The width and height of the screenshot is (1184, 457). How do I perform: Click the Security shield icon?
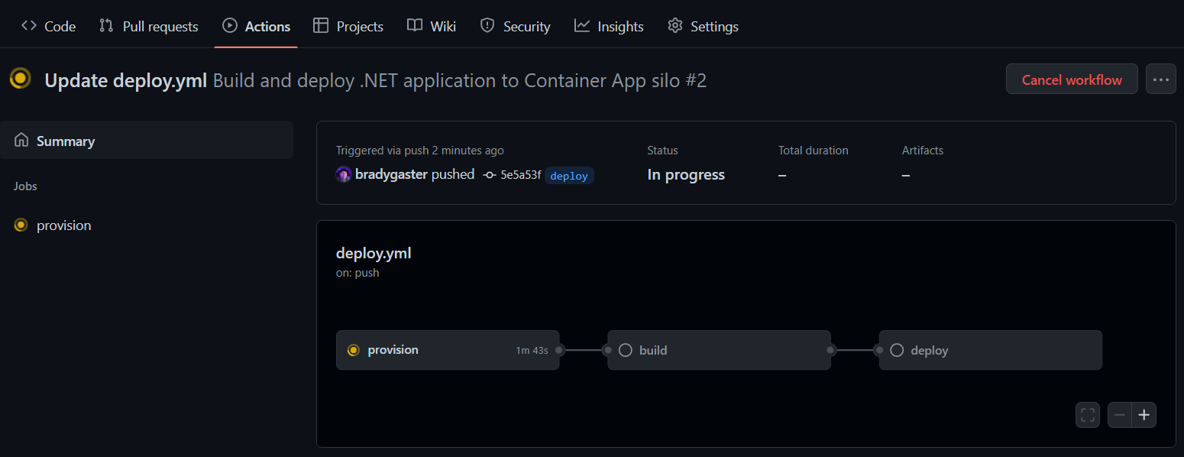pos(487,25)
